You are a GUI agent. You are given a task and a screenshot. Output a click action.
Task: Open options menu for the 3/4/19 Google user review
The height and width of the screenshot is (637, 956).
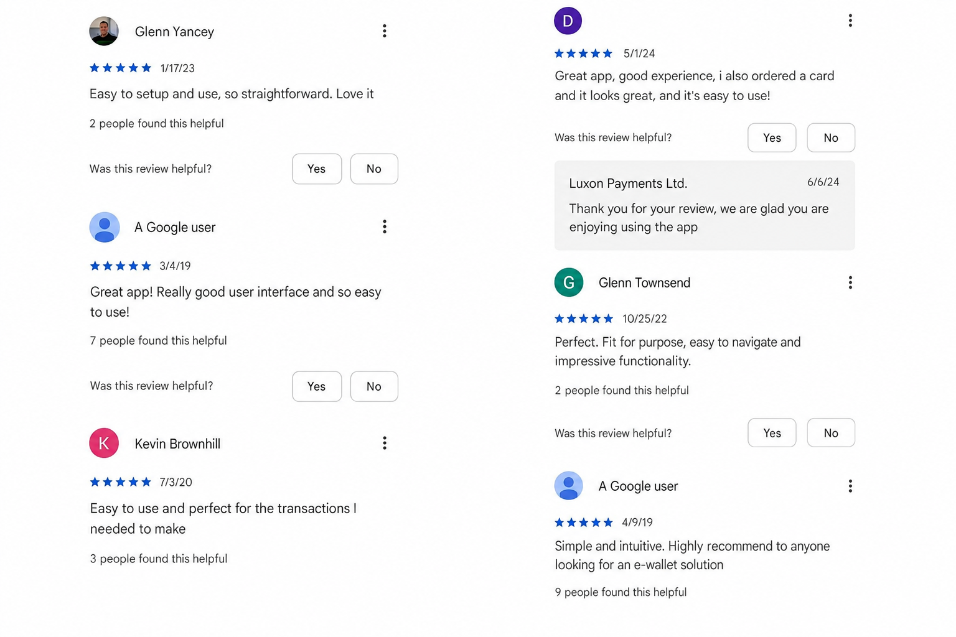coord(384,226)
